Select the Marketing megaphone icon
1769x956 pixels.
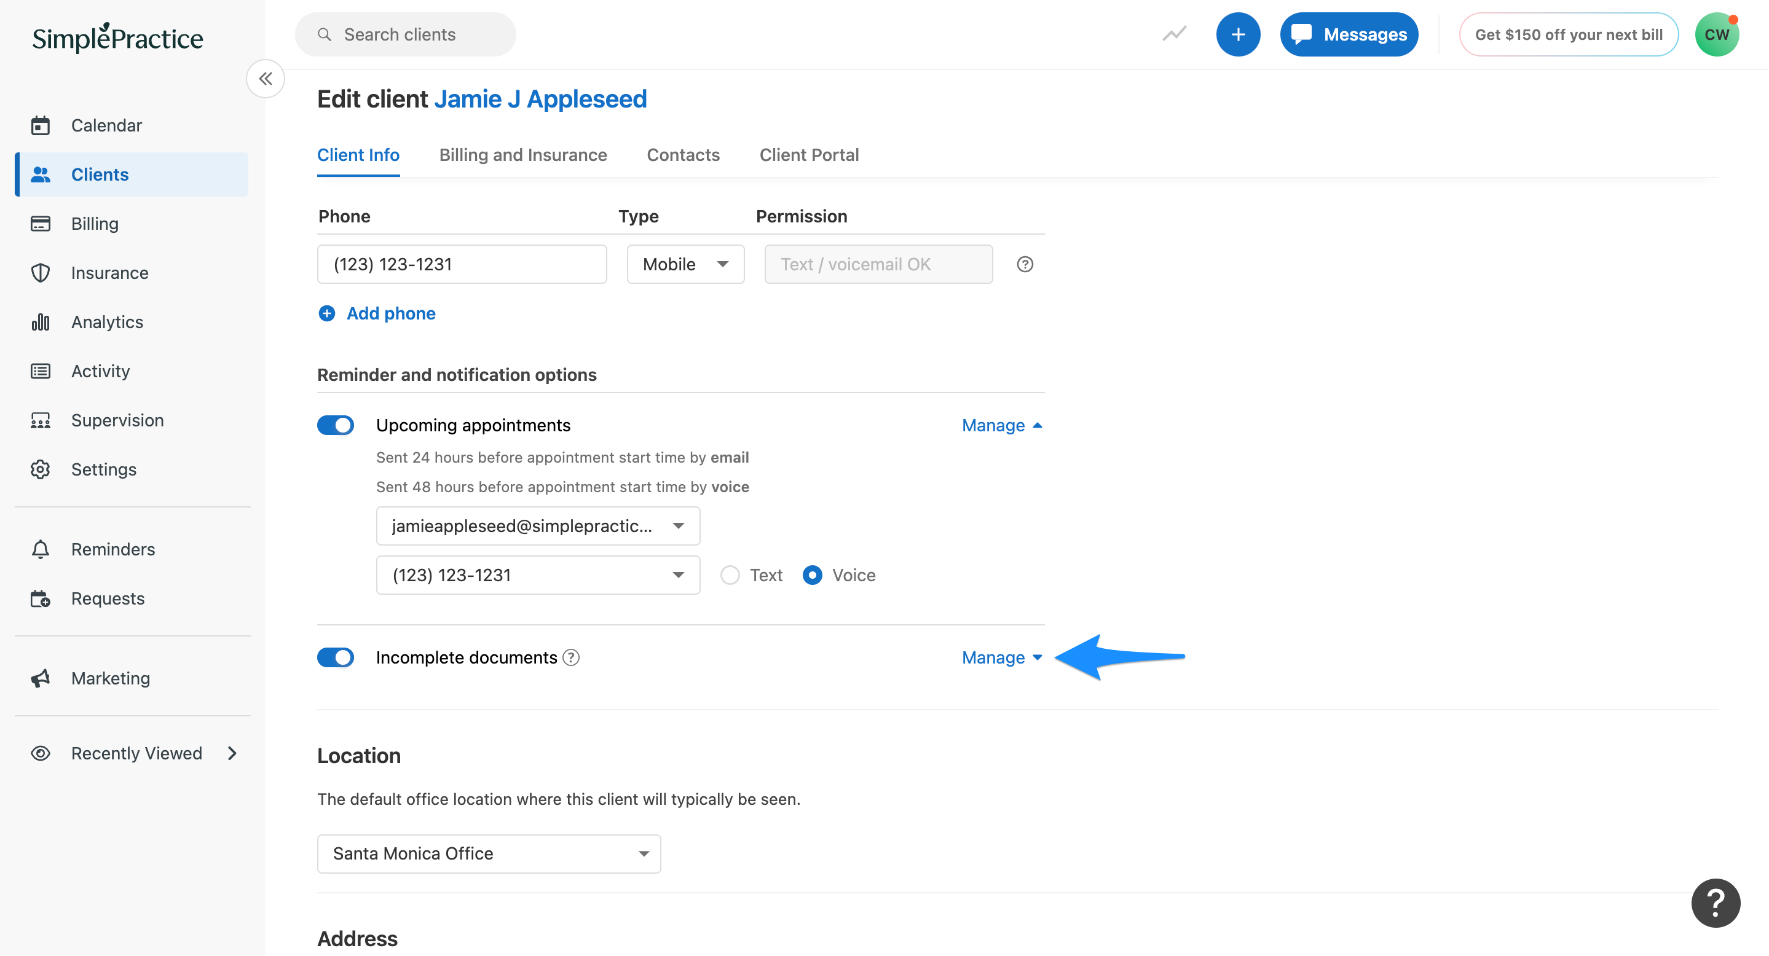click(x=41, y=678)
